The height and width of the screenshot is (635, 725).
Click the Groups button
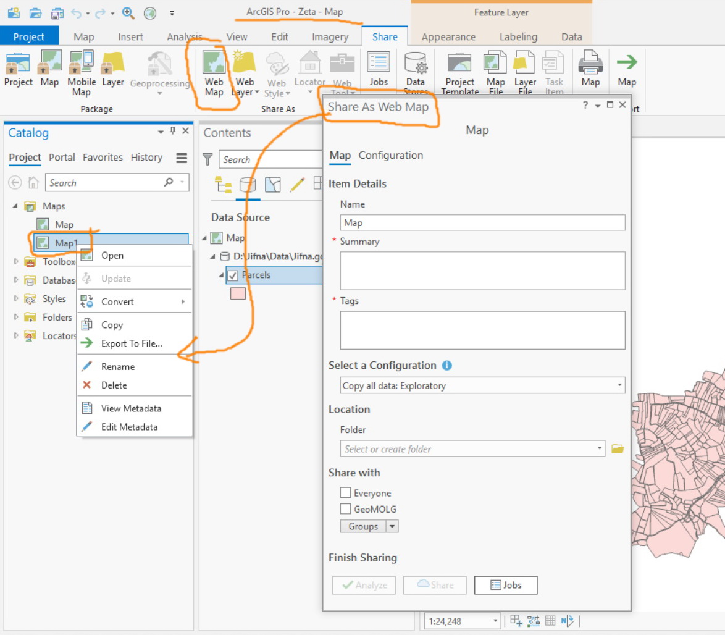(363, 526)
